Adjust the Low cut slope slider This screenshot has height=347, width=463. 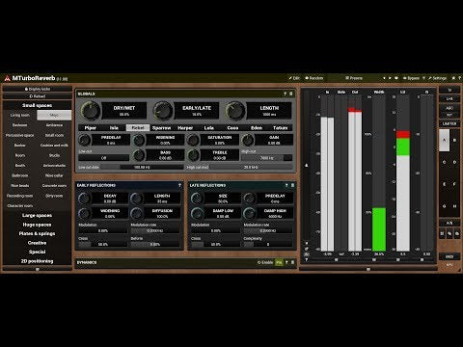coord(142,167)
